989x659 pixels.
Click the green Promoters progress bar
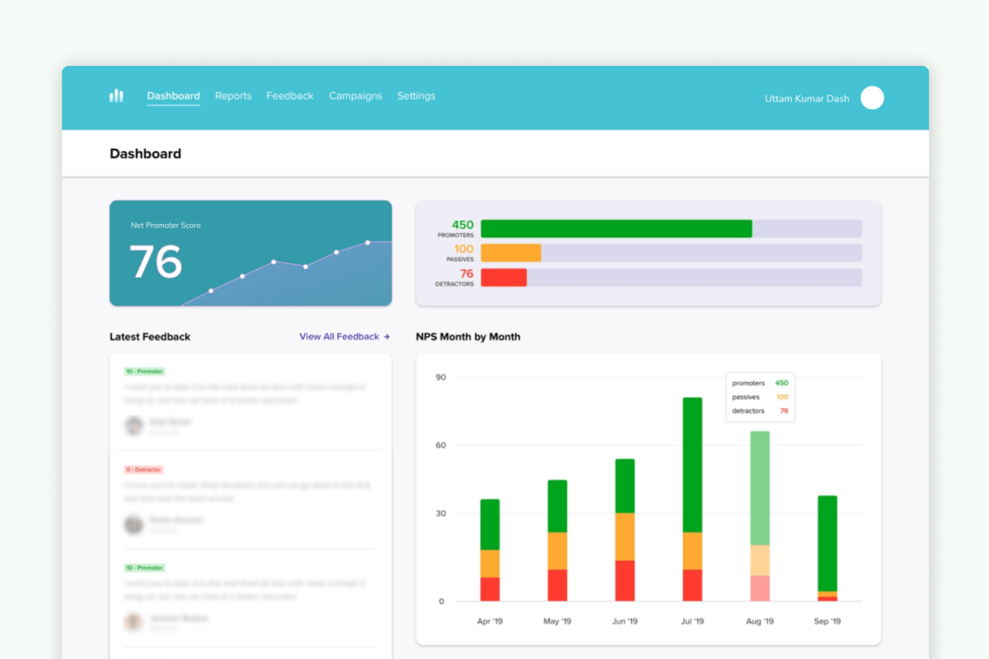coord(616,228)
